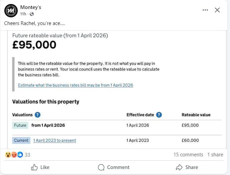This screenshot has width=230, height=175.
Task: Open the Montey's page name link
Action: coord(31,7)
